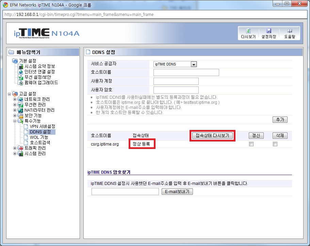
Task: Click the 트래픽 관리 graph icon
Action: pos(20,148)
